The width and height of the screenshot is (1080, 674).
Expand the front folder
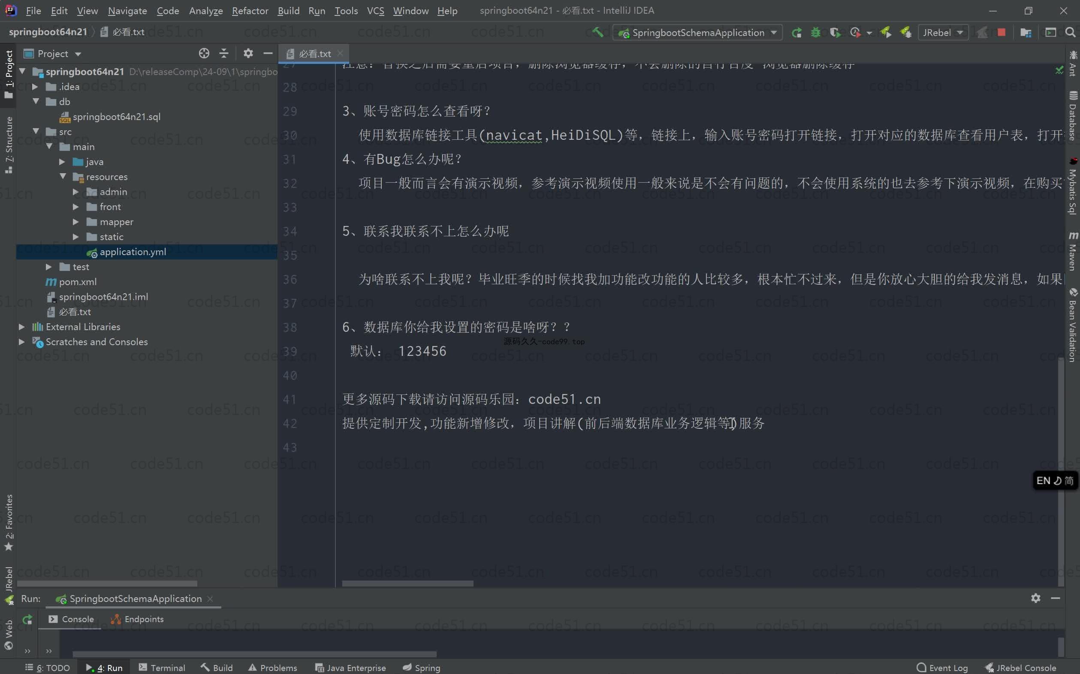click(x=76, y=207)
